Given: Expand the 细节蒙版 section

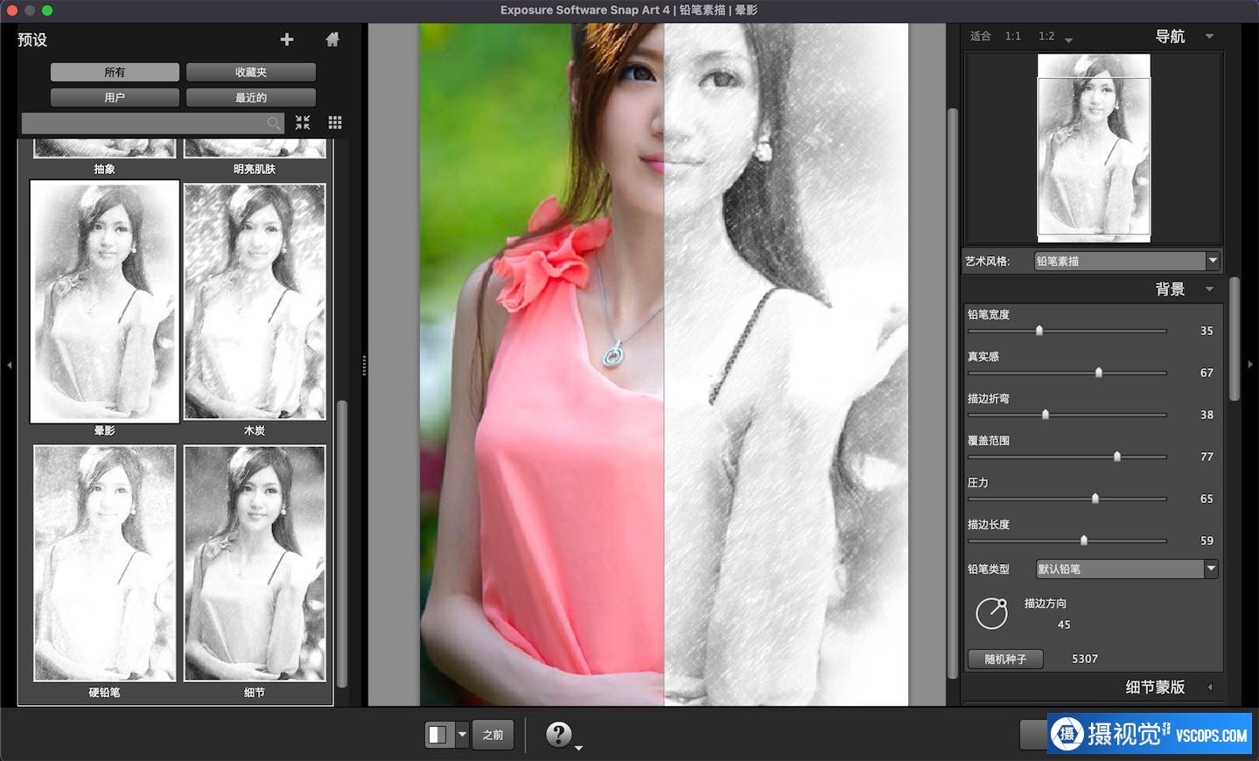Looking at the screenshot, I should [1210, 688].
